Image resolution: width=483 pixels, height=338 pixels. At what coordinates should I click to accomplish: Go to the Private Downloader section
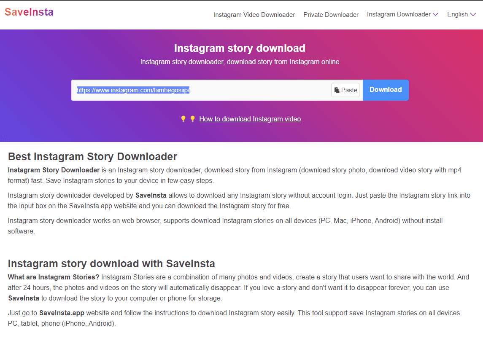(x=331, y=14)
